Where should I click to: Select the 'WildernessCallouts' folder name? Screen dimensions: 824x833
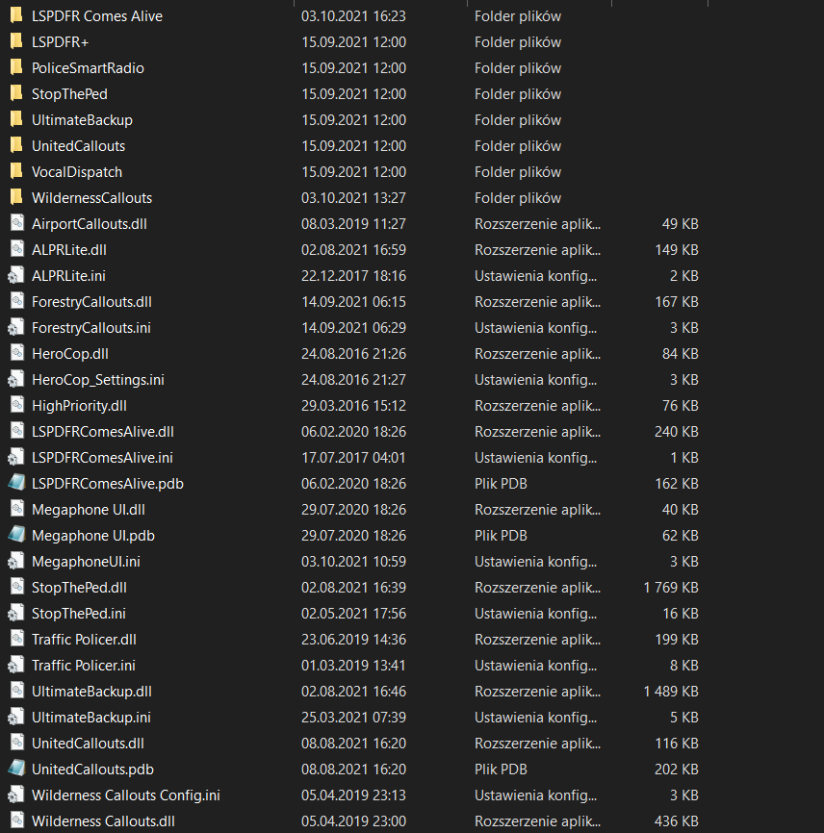pos(91,198)
